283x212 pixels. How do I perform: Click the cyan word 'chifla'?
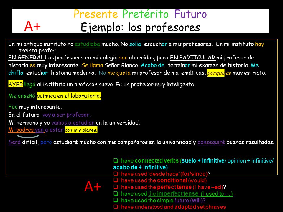[x=16, y=73]
